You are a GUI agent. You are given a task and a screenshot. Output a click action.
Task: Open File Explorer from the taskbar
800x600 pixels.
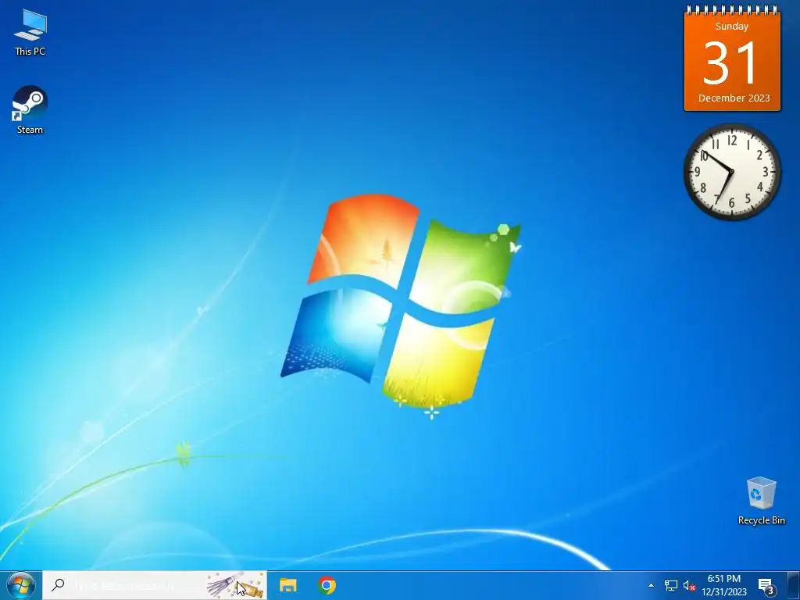[288, 585]
